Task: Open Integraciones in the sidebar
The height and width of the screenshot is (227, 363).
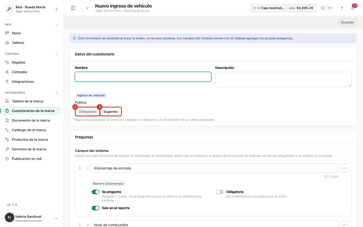Action: coord(32,81)
